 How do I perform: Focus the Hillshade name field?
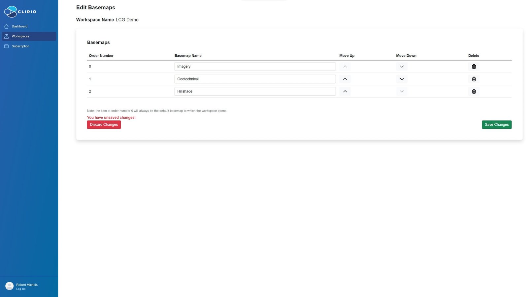click(255, 91)
